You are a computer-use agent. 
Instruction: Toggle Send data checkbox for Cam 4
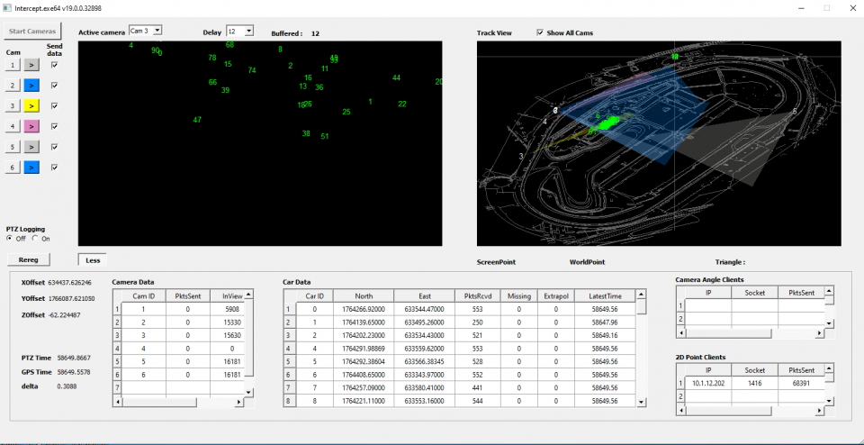[54, 126]
